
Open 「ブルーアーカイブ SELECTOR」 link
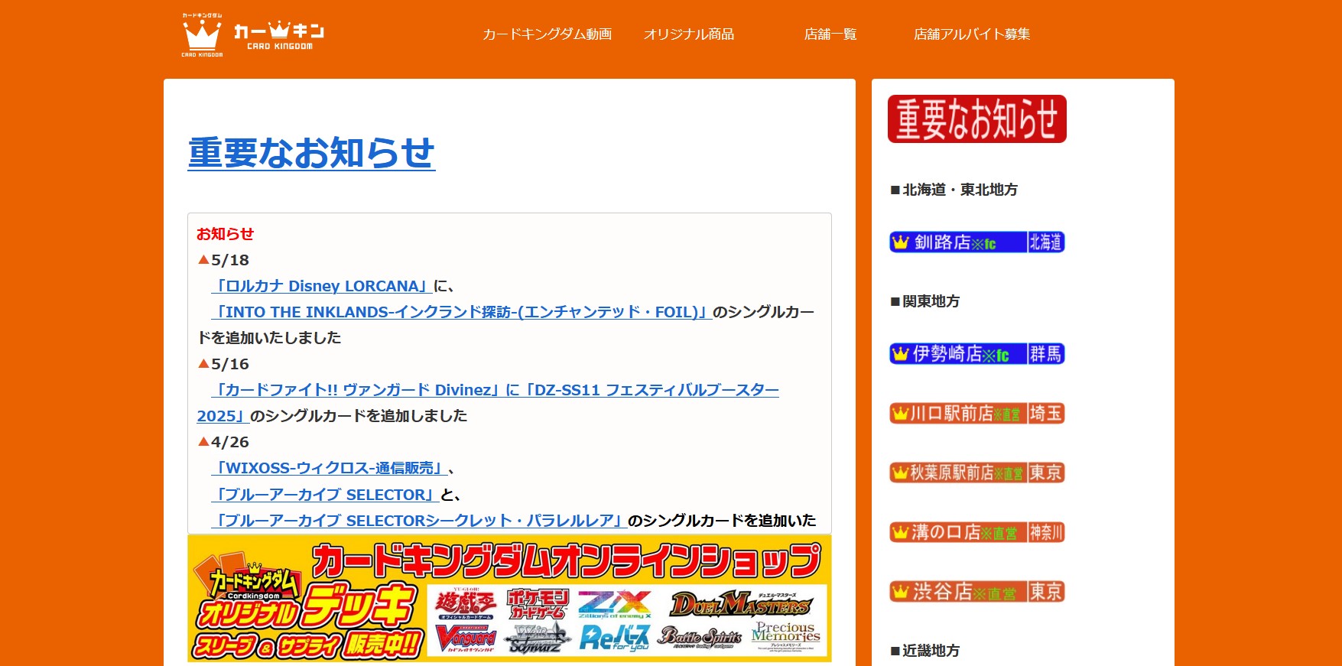point(325,495)
